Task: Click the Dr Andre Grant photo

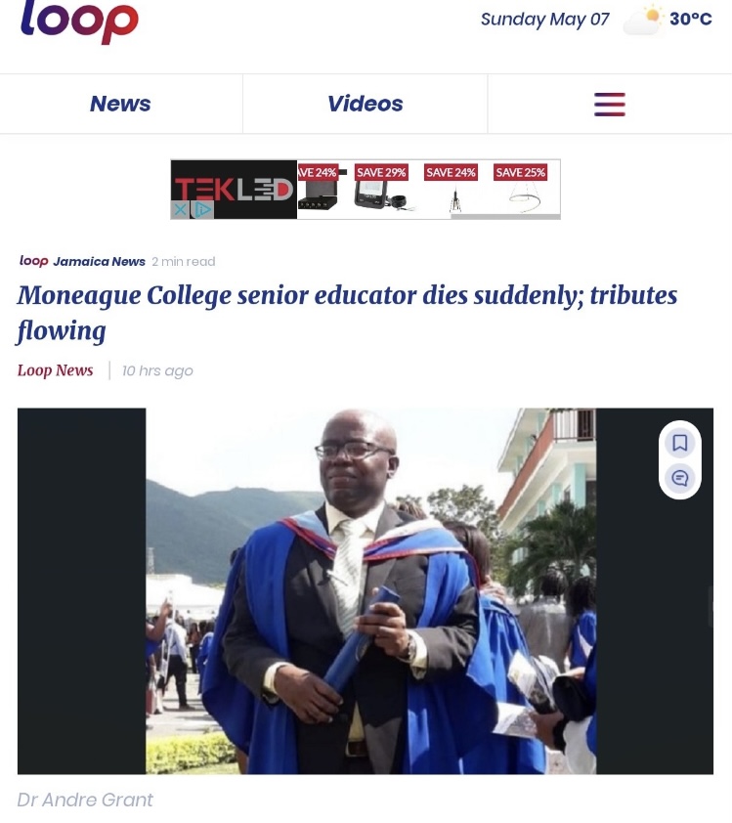Action: [370, 591]
